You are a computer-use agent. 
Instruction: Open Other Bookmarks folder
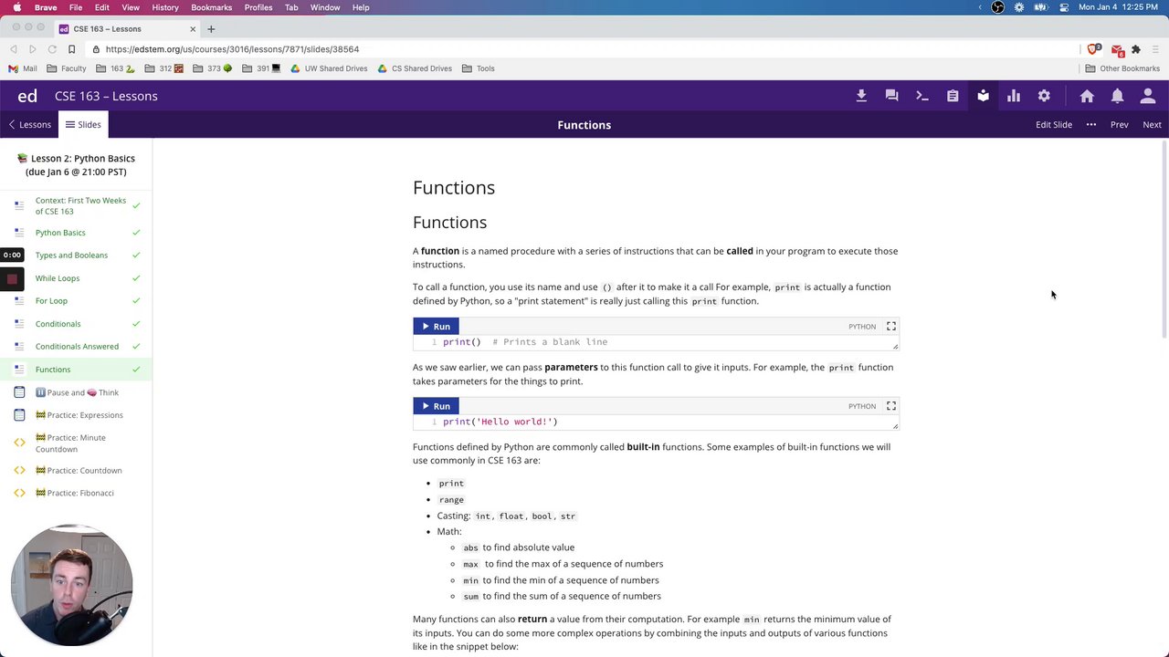(x=1122, y=68)
